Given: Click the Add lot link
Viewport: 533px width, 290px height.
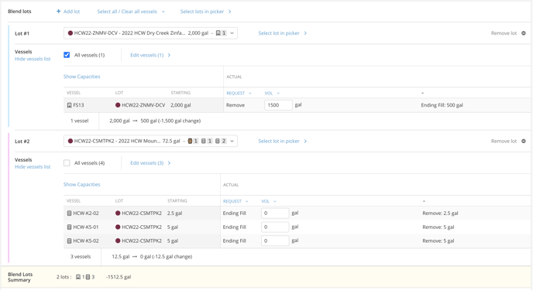Looking at the screenshot, I should [x=71, y=11].
